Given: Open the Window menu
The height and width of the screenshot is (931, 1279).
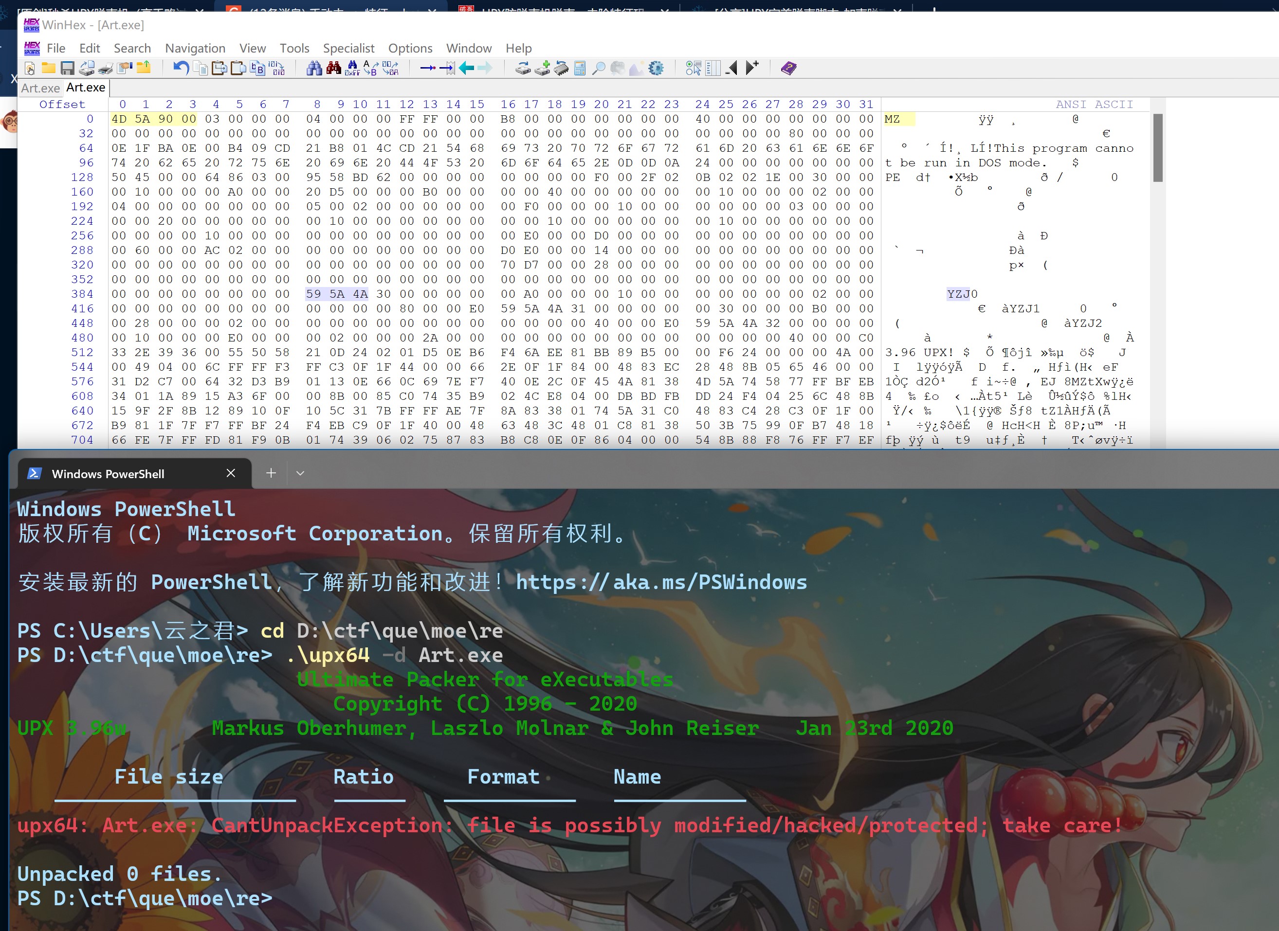Looking at the screenshot, I should coord(469,49).
